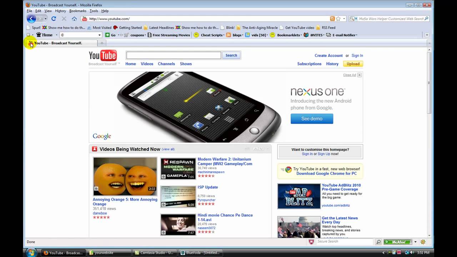The image size is (457, 257).
Task: Click the McAfee Secure Search magnifier button
Action: pos(378,242)
